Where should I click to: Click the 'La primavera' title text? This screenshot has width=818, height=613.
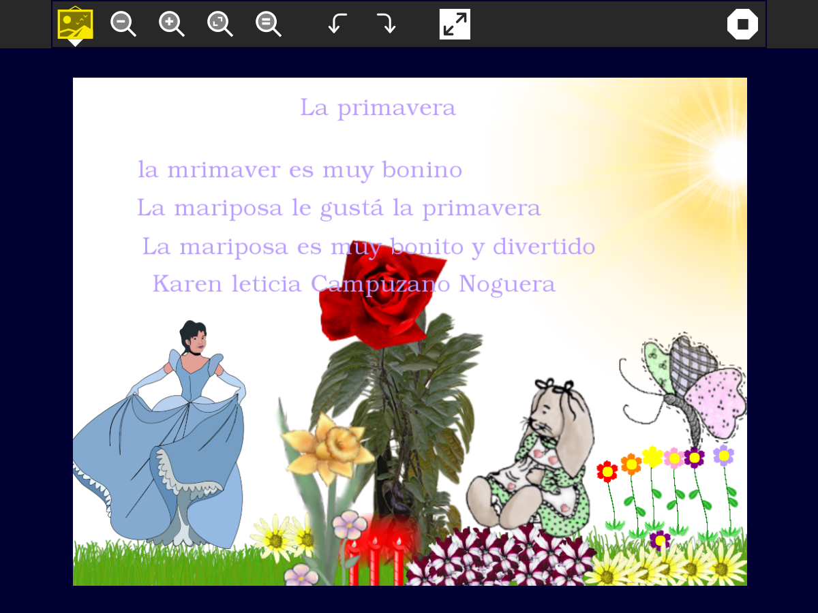tap(378, 108)
